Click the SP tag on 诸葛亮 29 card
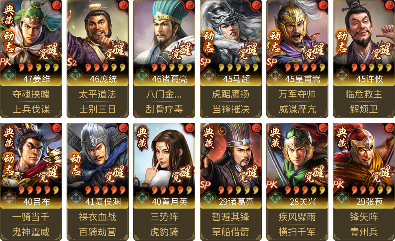The width and height of the screenshot is (395, 241). 205,185
